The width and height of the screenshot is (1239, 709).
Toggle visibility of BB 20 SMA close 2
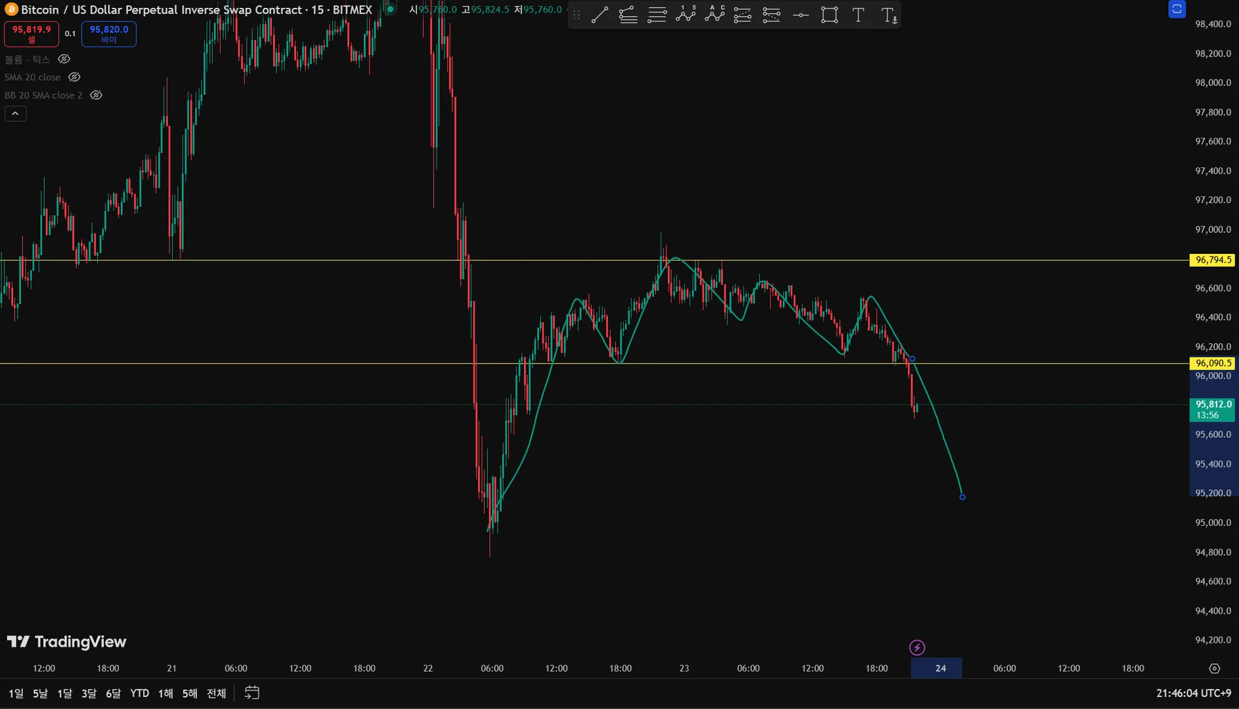(x=96, y=95)
